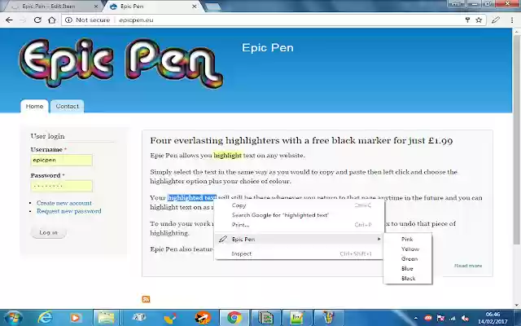Click the browser forward arrow

pos(23,20)
